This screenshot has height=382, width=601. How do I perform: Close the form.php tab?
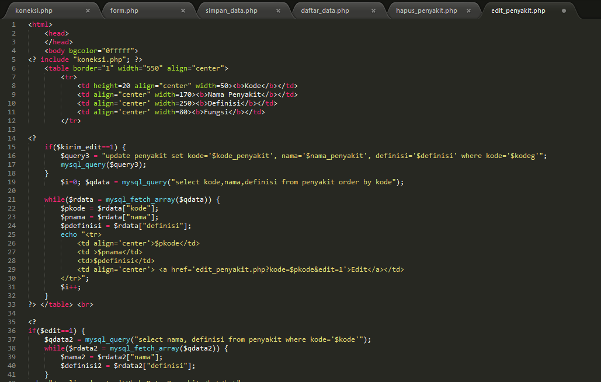click(x=183, y=10)
